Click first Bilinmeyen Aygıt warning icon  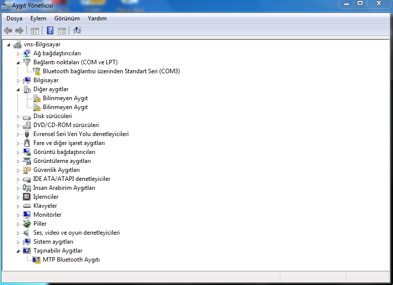click(36, 98)
